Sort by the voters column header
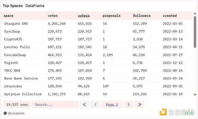 point(84,15)
